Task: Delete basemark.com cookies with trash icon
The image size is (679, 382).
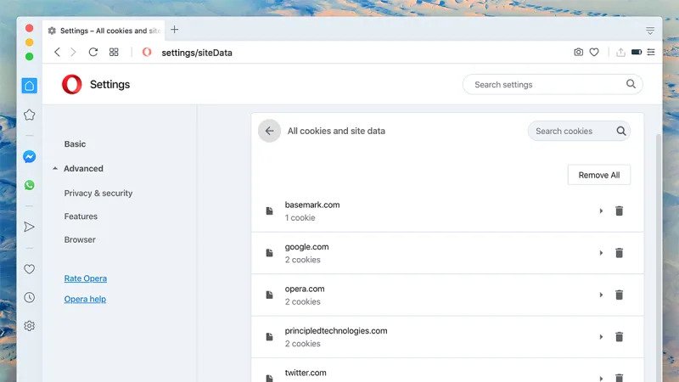Action: (620, 211)
